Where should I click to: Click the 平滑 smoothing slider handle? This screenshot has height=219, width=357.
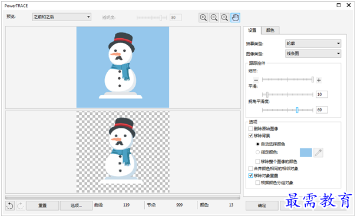(x=267, y=94)
